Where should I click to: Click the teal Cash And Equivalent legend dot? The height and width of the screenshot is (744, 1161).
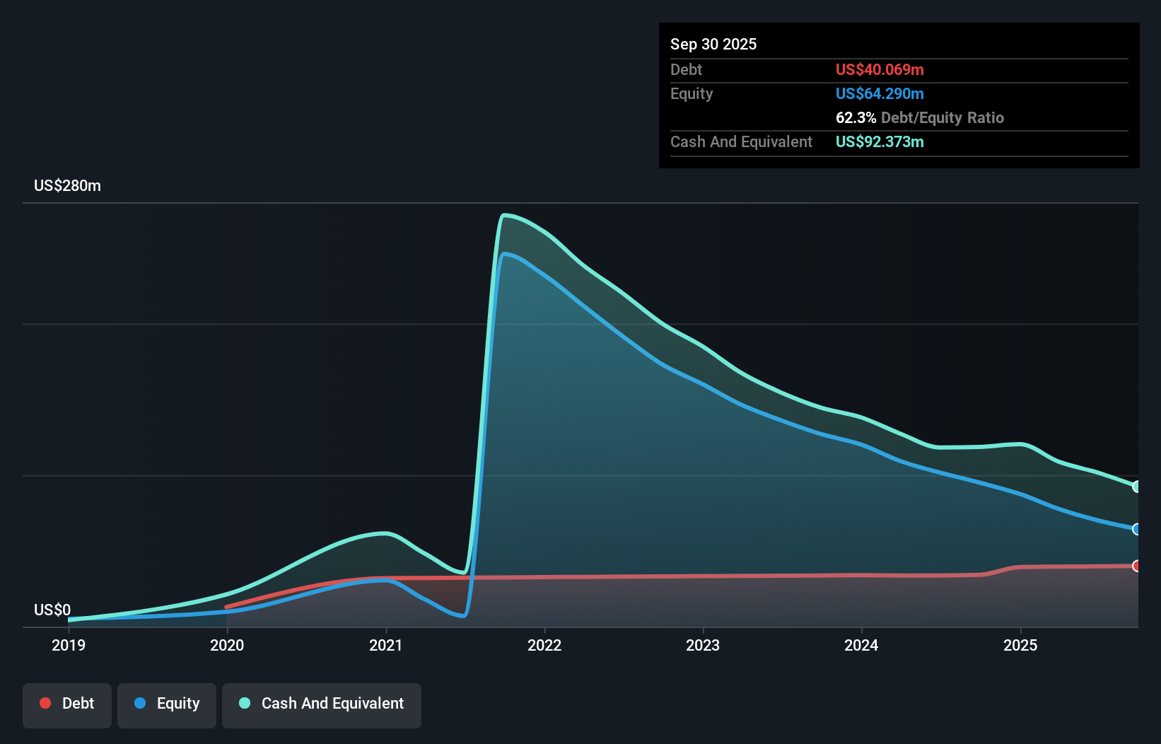[244, 703]
